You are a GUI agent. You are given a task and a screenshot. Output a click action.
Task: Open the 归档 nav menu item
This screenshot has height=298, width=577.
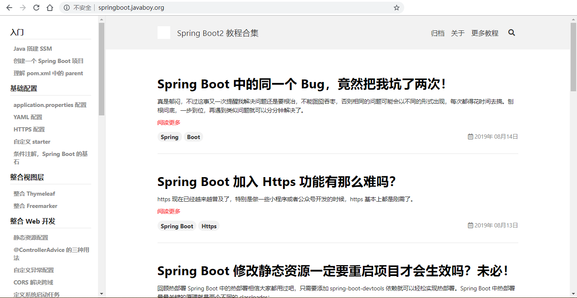[438, 33]
